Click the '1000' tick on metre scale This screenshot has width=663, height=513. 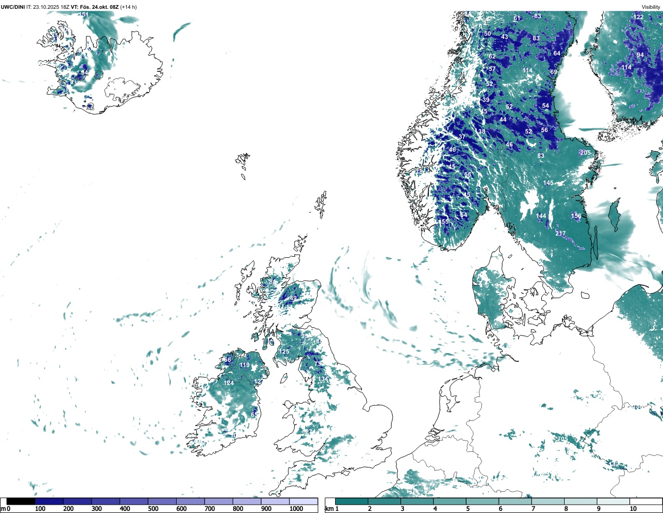point(296,509)
